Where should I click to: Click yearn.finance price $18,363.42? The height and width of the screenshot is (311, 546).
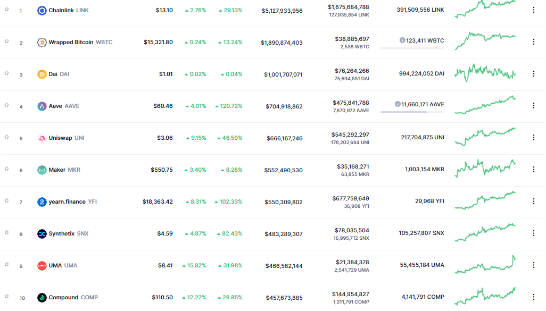(x=158, y=202)
